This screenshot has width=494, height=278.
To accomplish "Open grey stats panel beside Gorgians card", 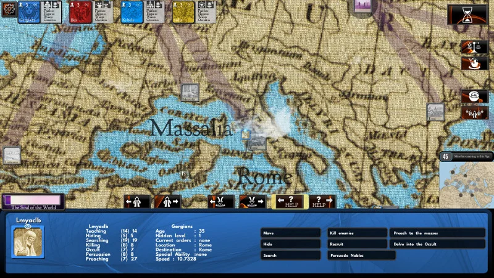I will click(x=52, y=12).
